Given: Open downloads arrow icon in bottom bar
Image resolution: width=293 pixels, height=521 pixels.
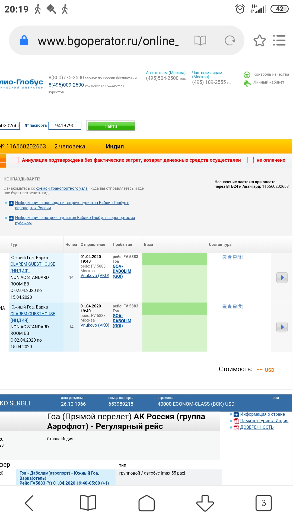Looking at the screenshot, I should click(205, 503).
